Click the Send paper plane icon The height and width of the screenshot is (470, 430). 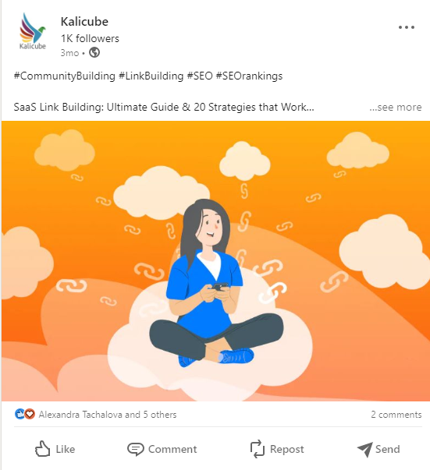[x=365, y=449]
